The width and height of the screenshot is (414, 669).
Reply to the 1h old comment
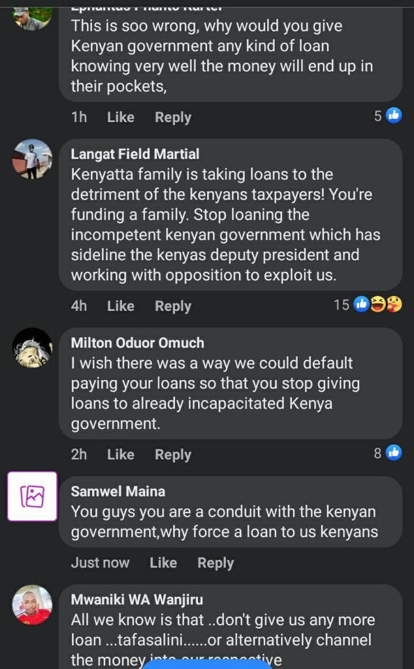pyautogui.click(x=173, y=117)
